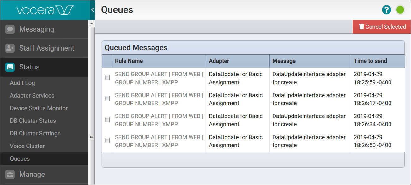This screenshot has width=411, height=185.
Task: Collapse the sidebar with the chevron arrow
Action: point(92,10)
